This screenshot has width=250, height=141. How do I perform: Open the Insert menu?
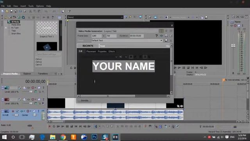pos(23,6)
